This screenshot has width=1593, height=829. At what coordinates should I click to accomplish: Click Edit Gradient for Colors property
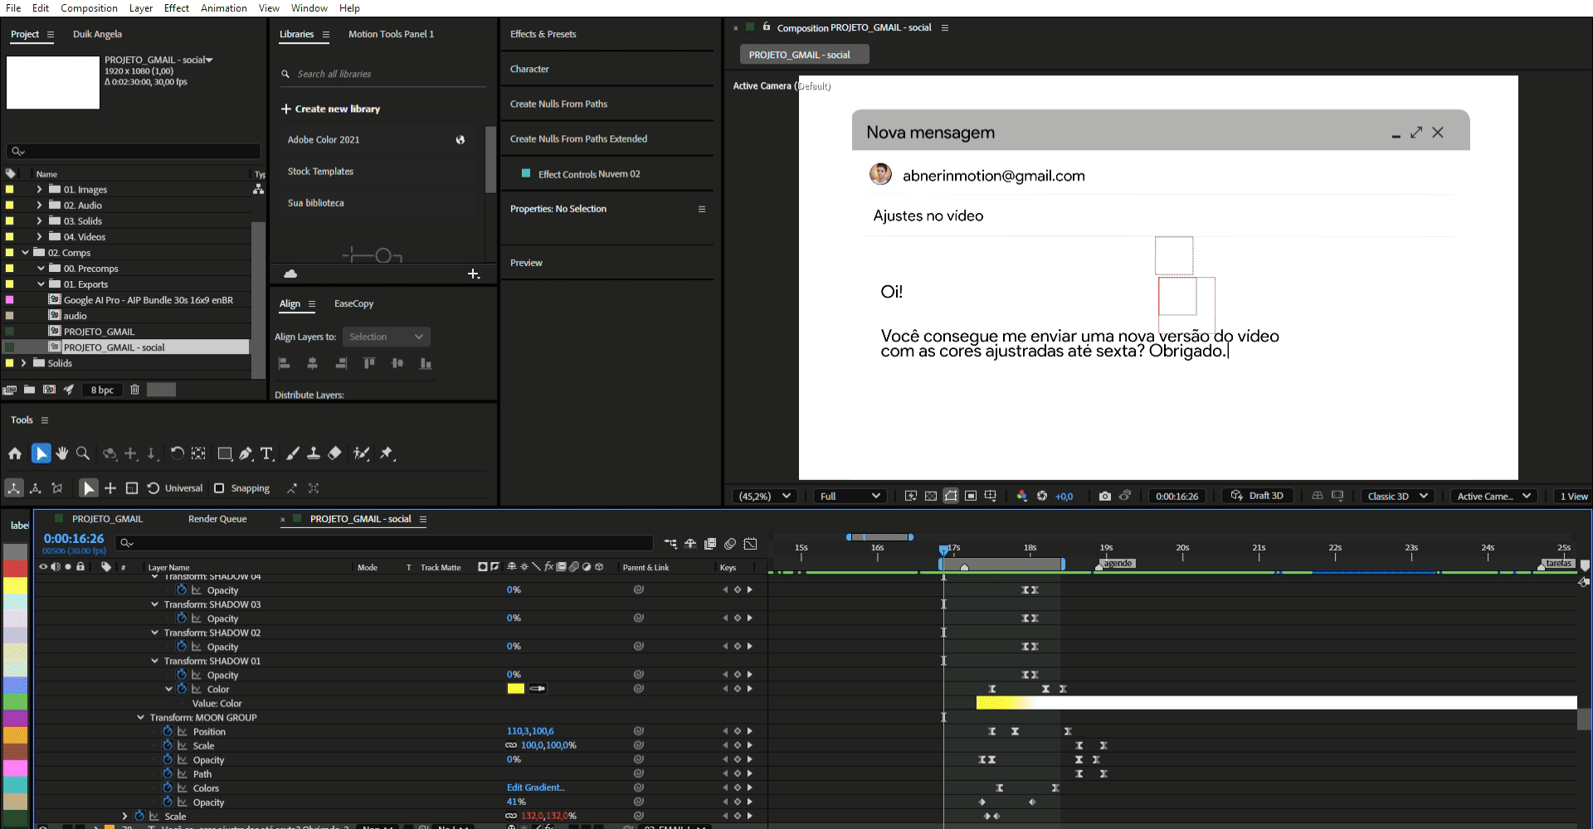[x=536, y=788]
